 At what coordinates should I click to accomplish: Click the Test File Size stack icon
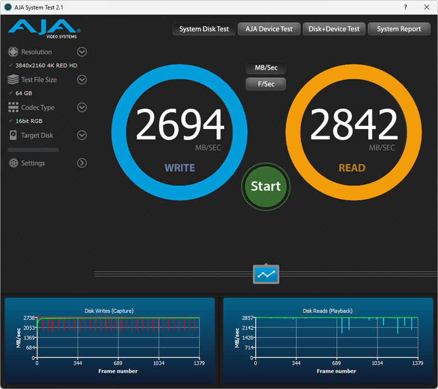(13, 80)
